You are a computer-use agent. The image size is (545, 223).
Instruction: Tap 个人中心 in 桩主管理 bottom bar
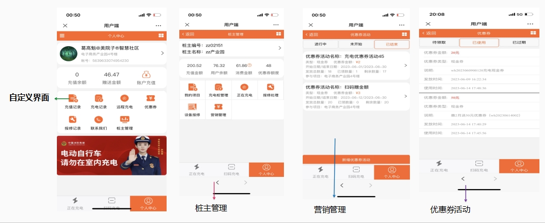tap(266, 170)
